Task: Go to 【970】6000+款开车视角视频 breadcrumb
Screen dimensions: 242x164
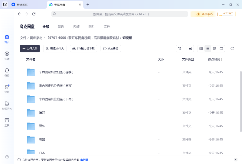Action: [x=83, y=38]
